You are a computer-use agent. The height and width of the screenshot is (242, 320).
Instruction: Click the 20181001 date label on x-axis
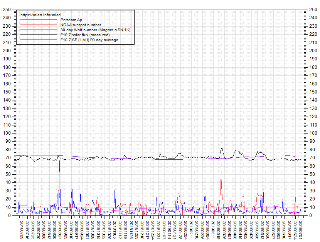[87, 230]
